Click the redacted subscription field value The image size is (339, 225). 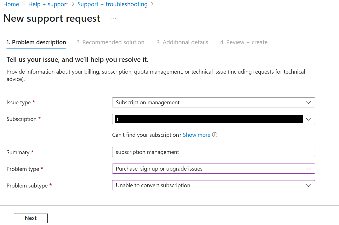click(209, 119)
